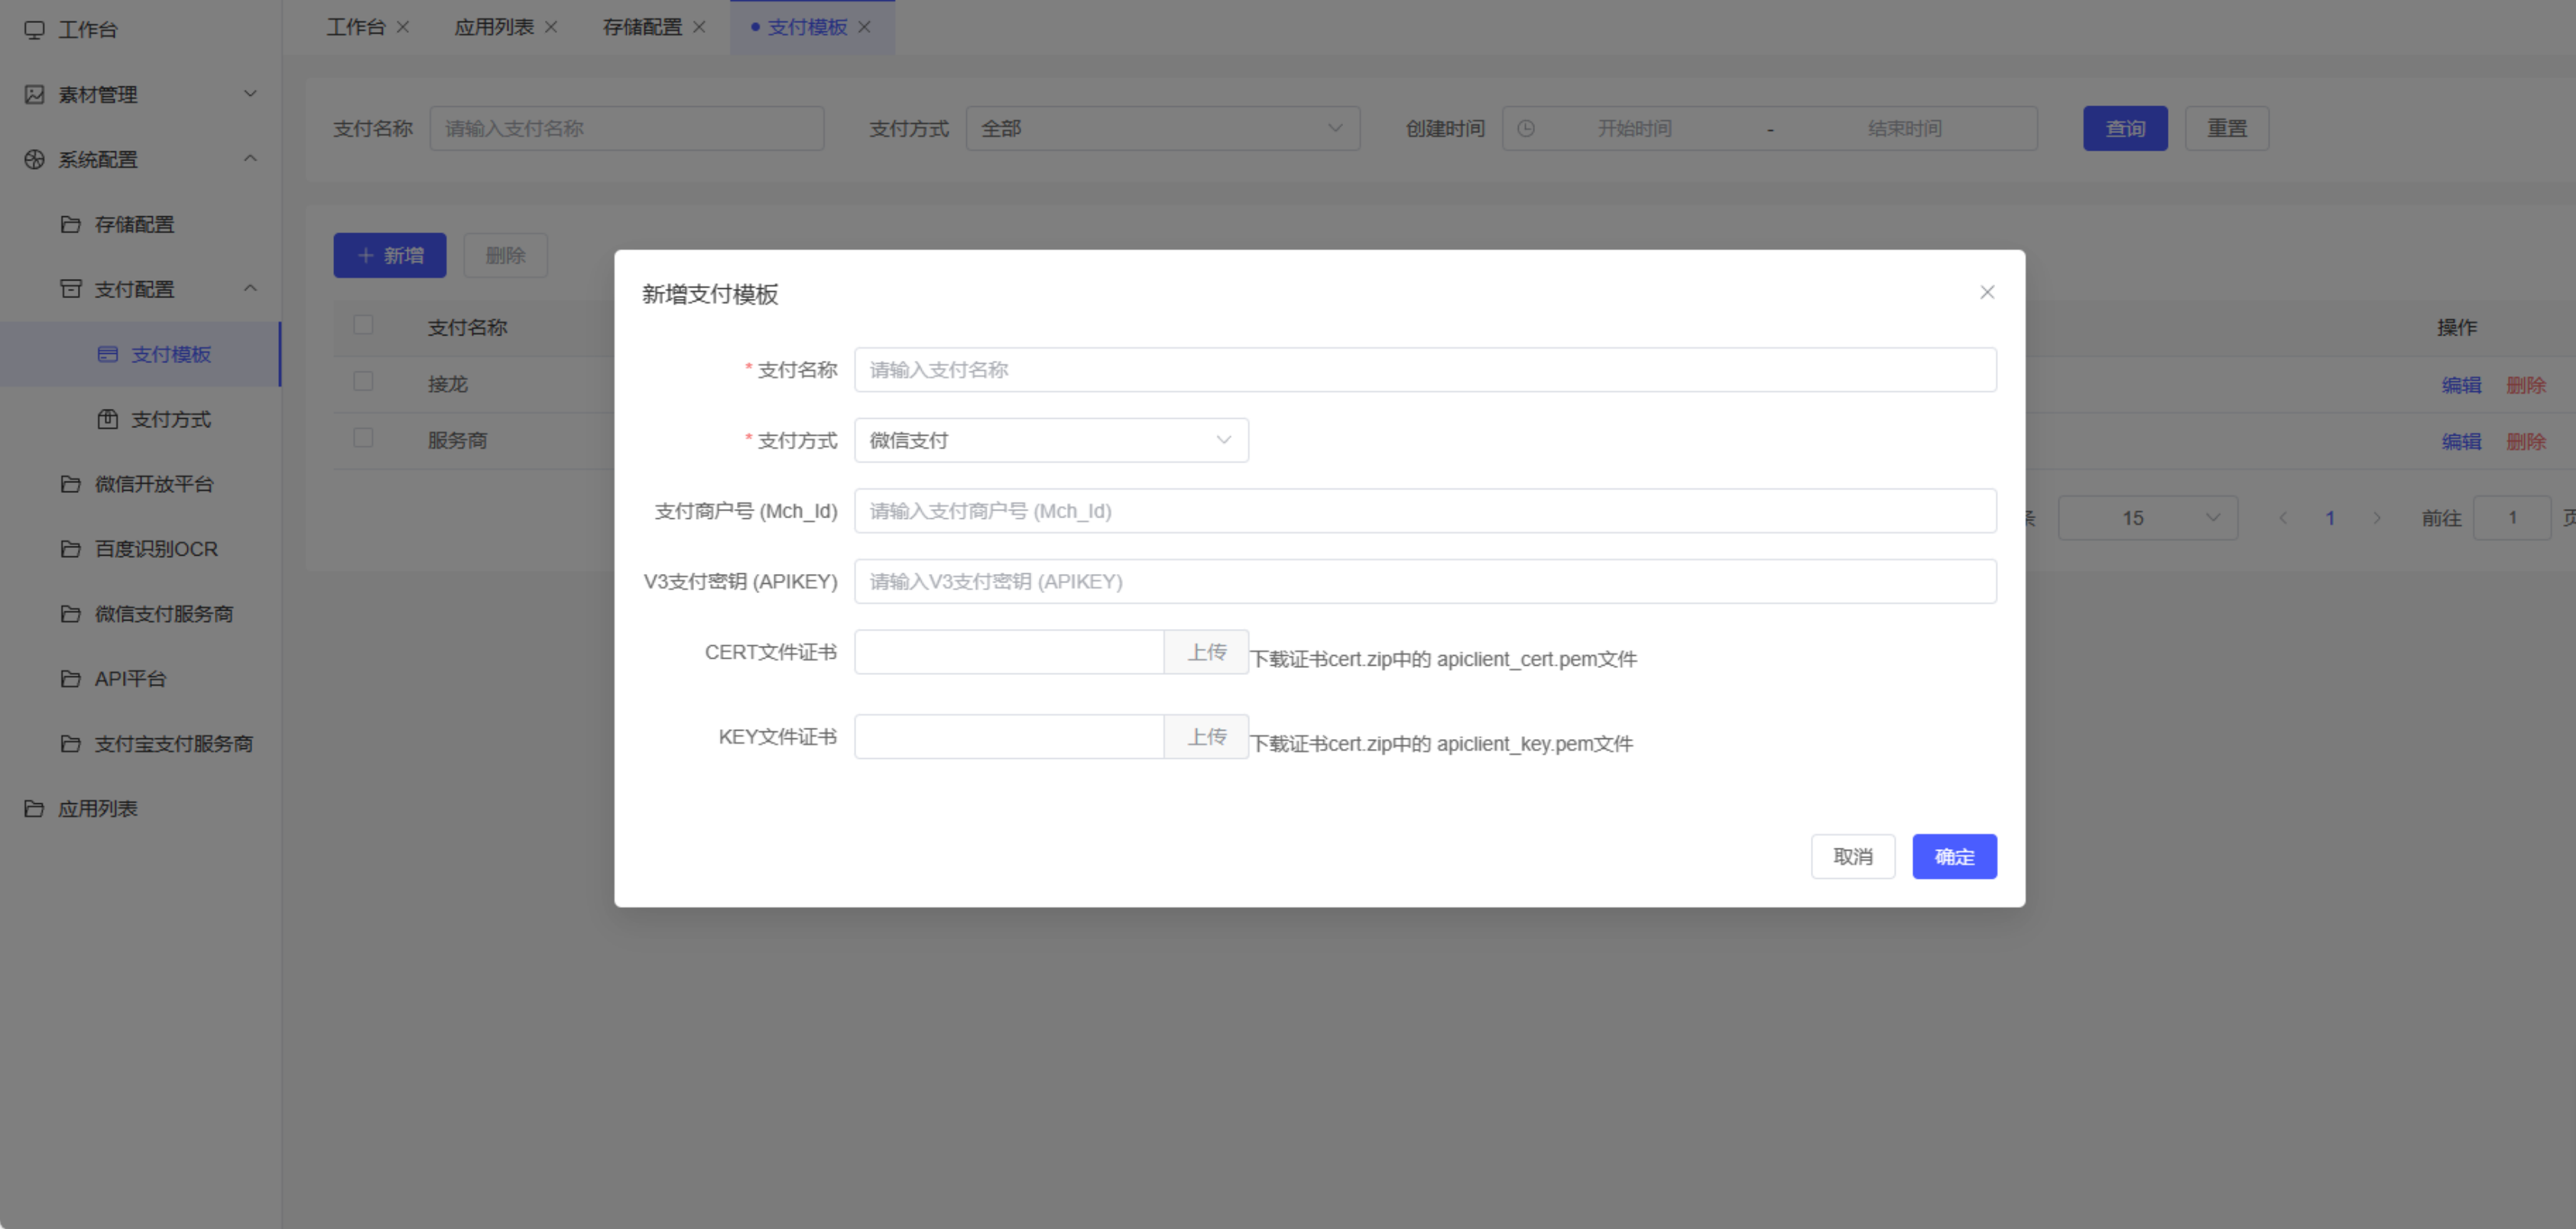Click the CERT文件证书 file path field
The width and height of the screenshot is (2576, 1229).
point(1009,652)
